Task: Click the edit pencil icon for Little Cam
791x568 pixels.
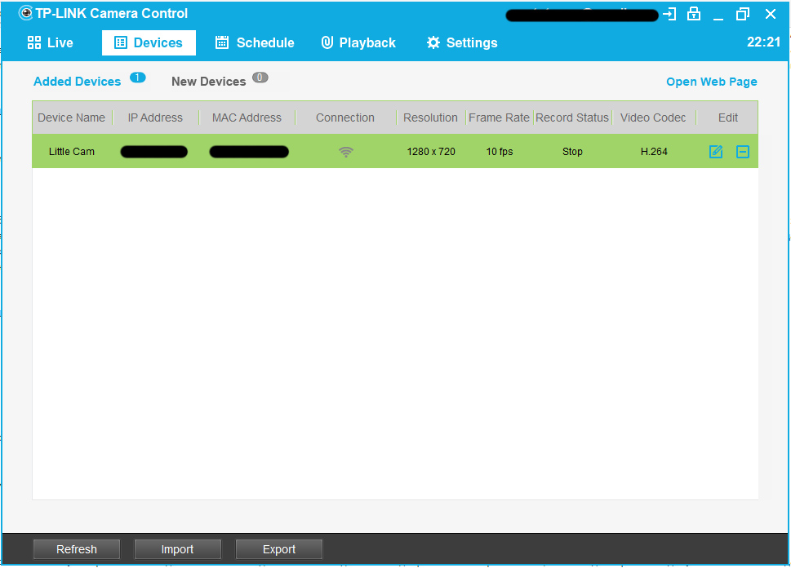Action: tap(716, 152)
